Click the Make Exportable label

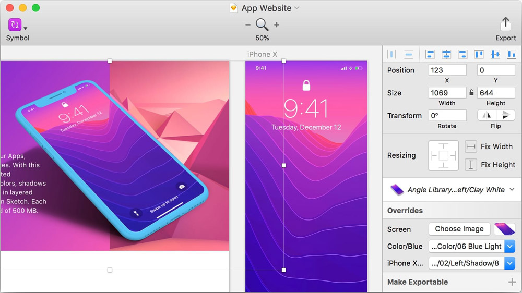click(x=418, y=282)
